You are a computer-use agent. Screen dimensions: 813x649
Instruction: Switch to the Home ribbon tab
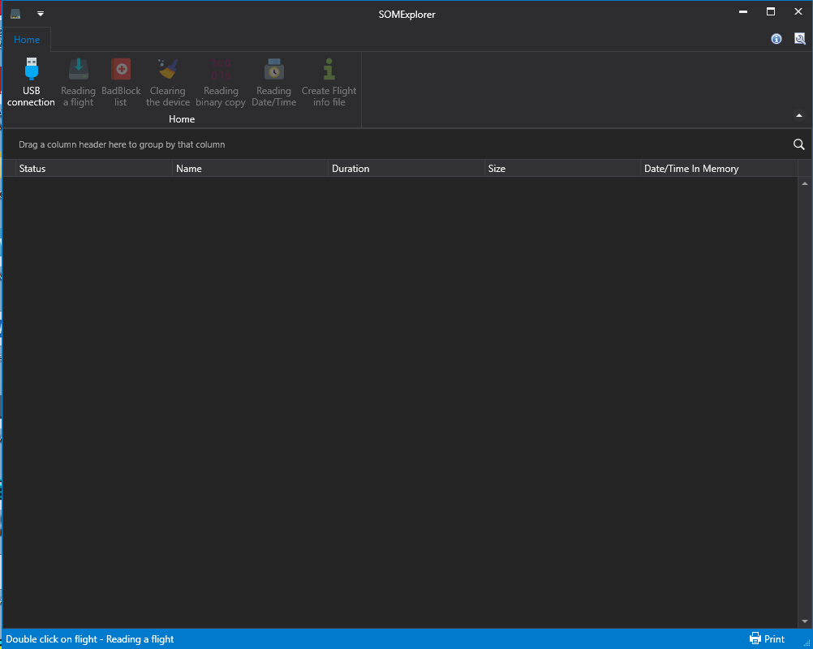pyautogui.click(x=27, y=40)
